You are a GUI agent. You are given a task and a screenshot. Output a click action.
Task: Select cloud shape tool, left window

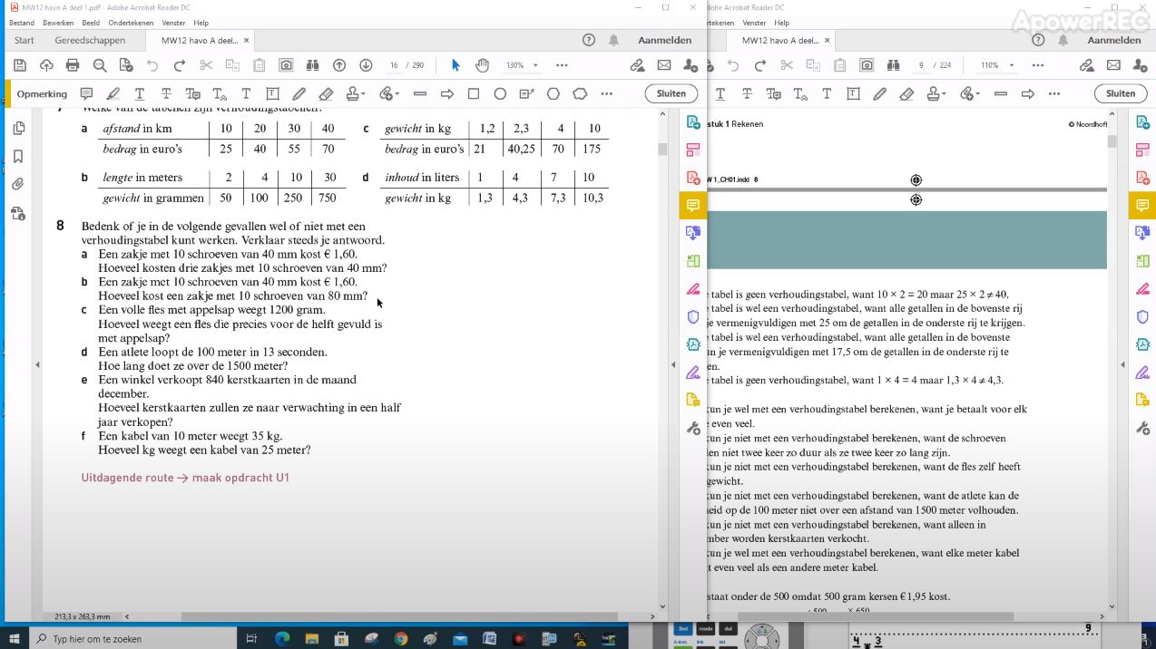tap(580, 93)
